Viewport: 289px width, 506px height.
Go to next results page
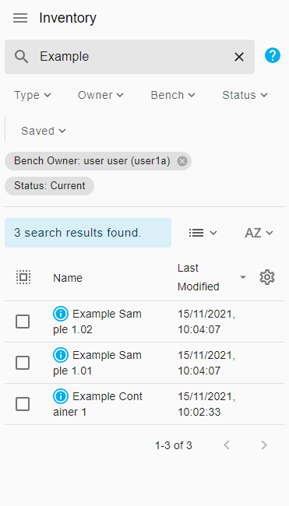264,445
